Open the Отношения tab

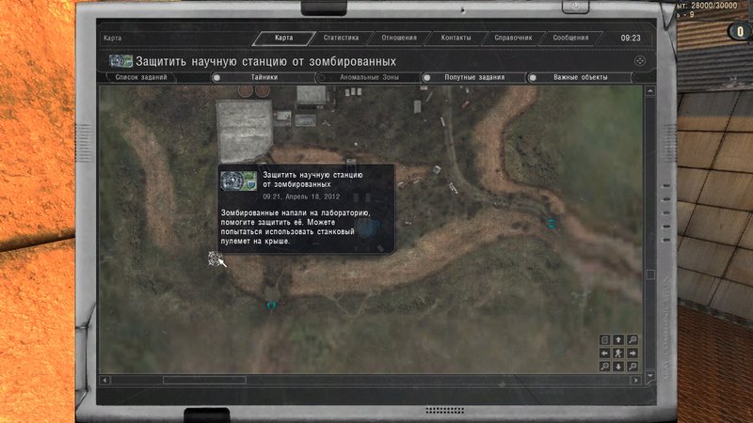click(x=399, y=39)
